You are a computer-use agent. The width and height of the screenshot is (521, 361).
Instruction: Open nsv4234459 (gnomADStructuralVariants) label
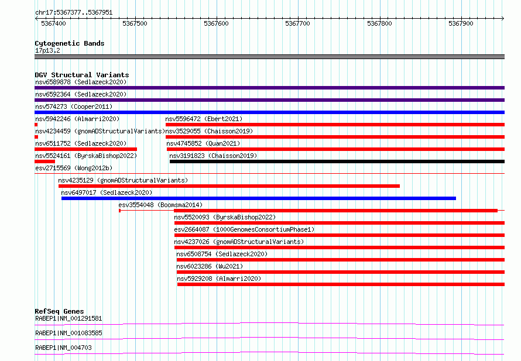pyautogui.click(x=100, y=131)
